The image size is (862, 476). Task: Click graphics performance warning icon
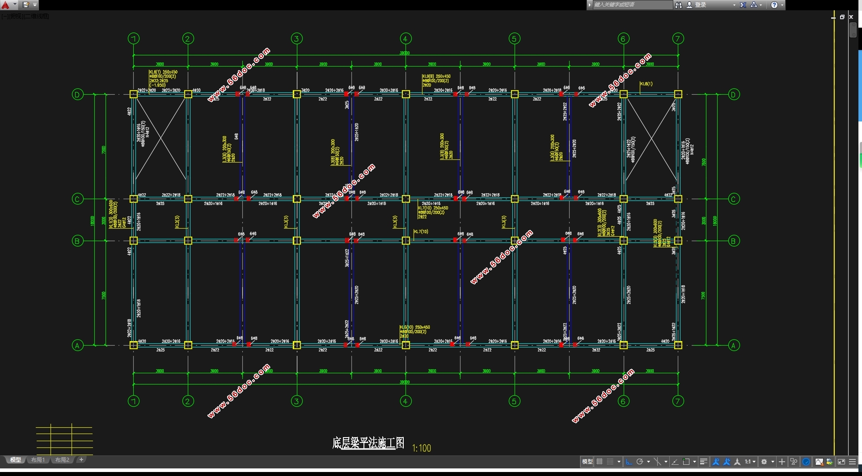[x=819, y=462]
